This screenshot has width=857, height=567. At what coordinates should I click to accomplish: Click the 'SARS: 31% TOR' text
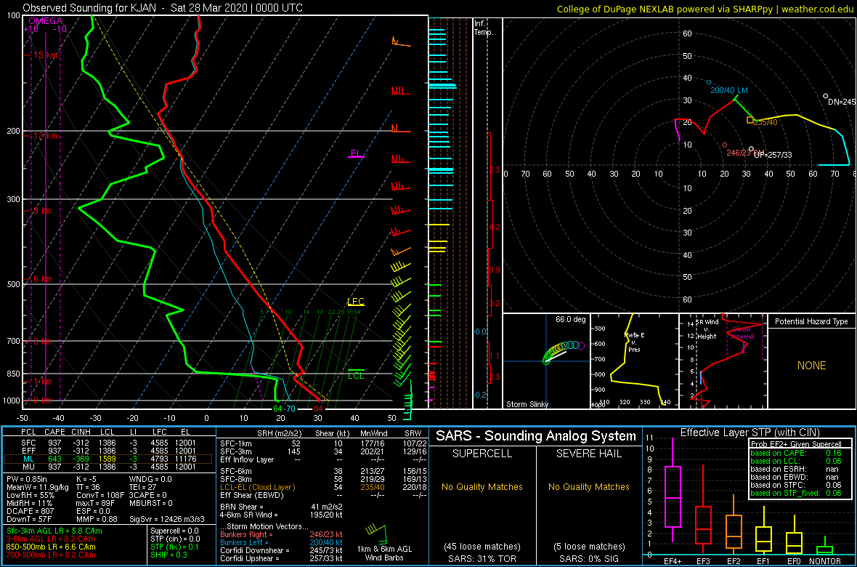tap(483, 558)
